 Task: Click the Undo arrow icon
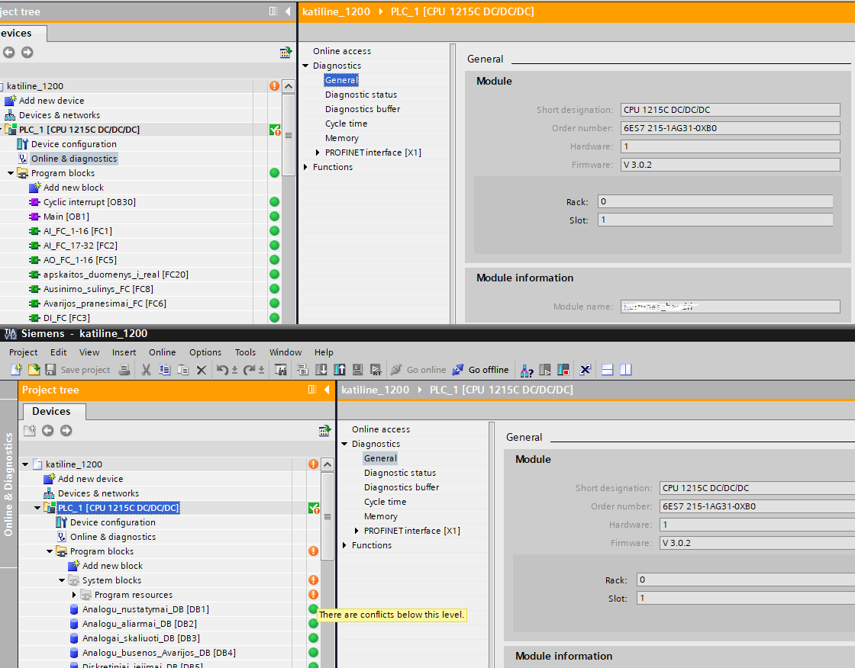point(221,370)
